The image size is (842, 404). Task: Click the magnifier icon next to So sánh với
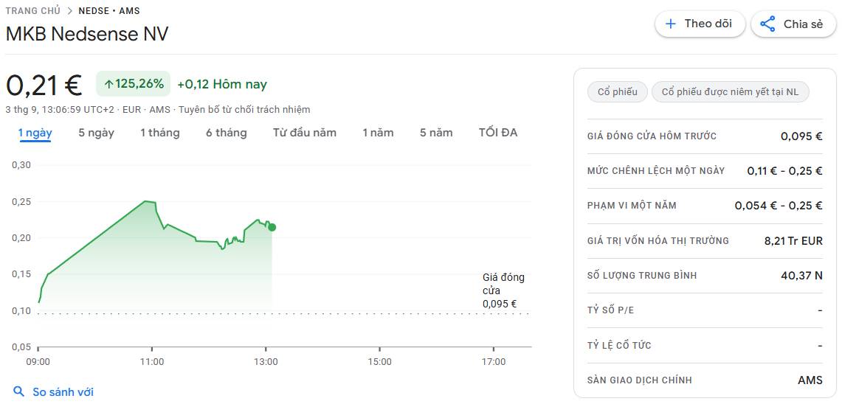click(18, 391)
